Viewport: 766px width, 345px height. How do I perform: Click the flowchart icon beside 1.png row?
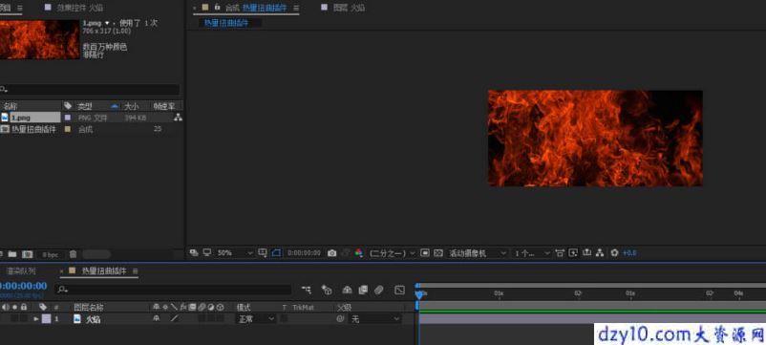[x=178, y=118]
